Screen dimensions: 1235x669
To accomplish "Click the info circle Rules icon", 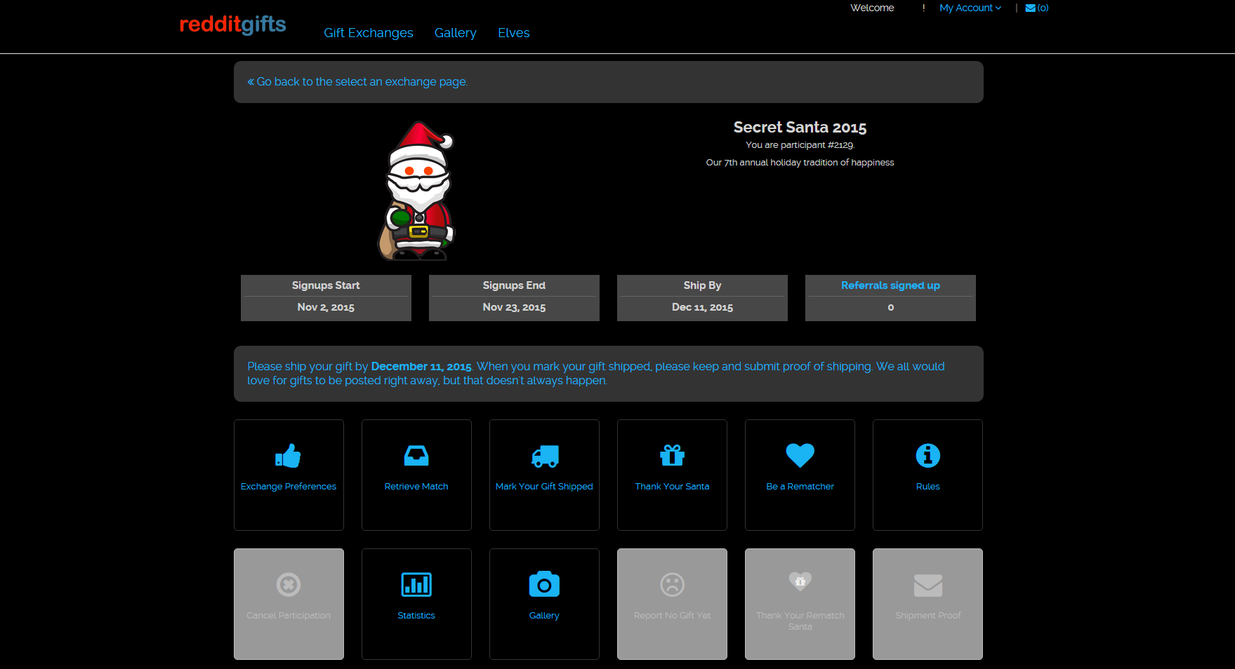I will tap(928, 456).
